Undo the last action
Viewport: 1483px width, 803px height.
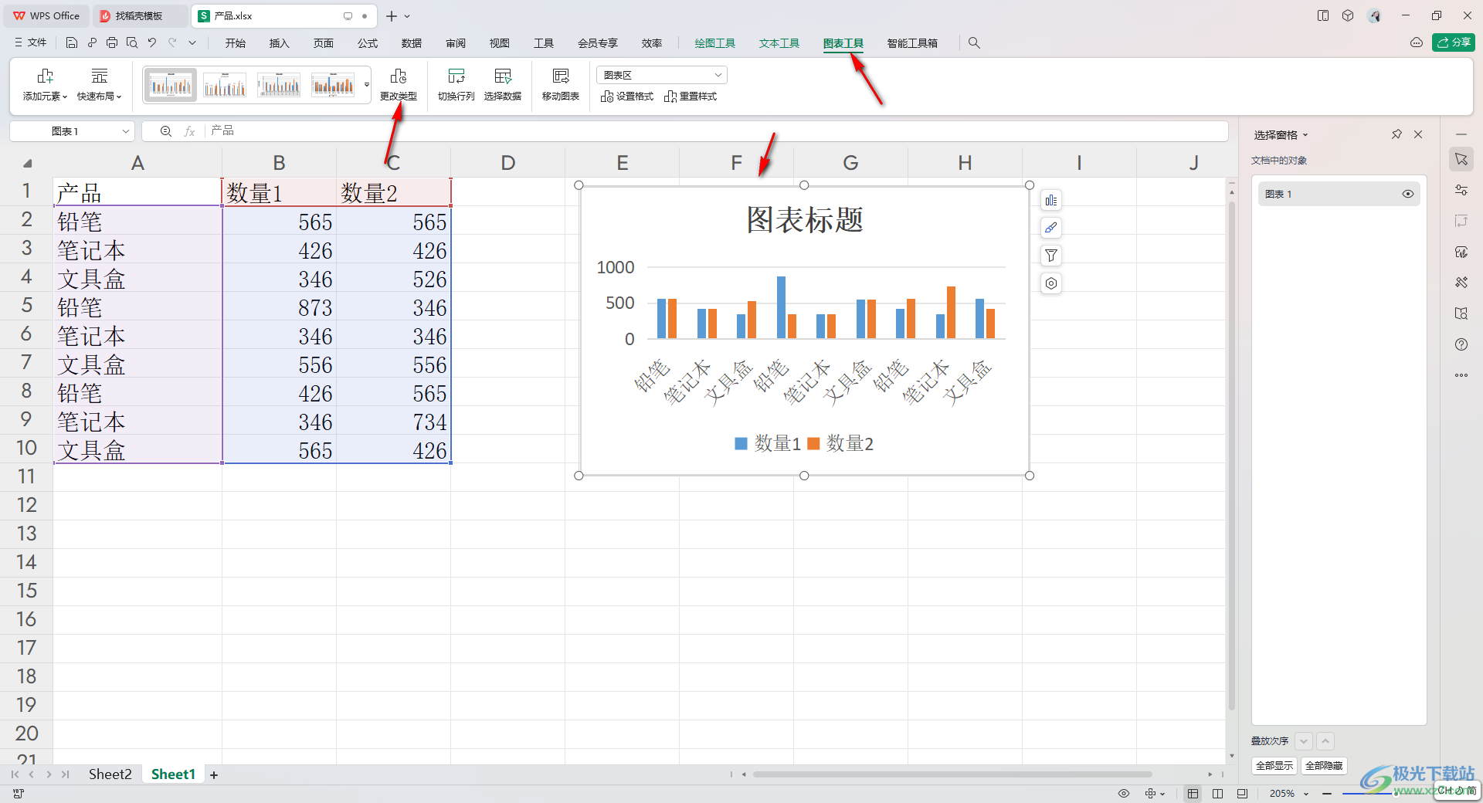(152, 43)
